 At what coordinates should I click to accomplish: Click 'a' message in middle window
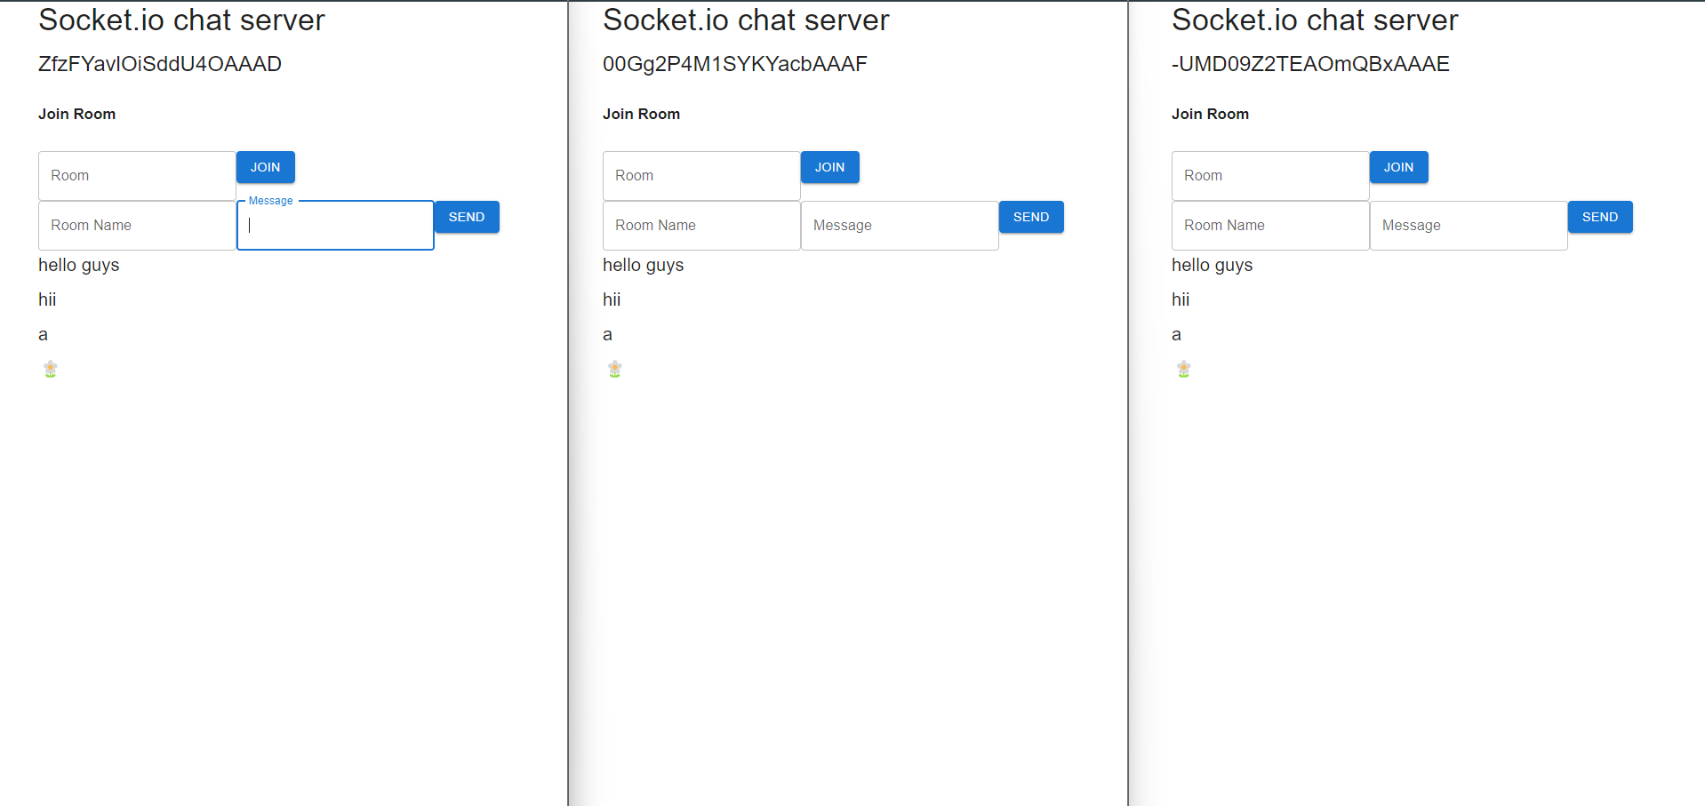pos(608,335)
